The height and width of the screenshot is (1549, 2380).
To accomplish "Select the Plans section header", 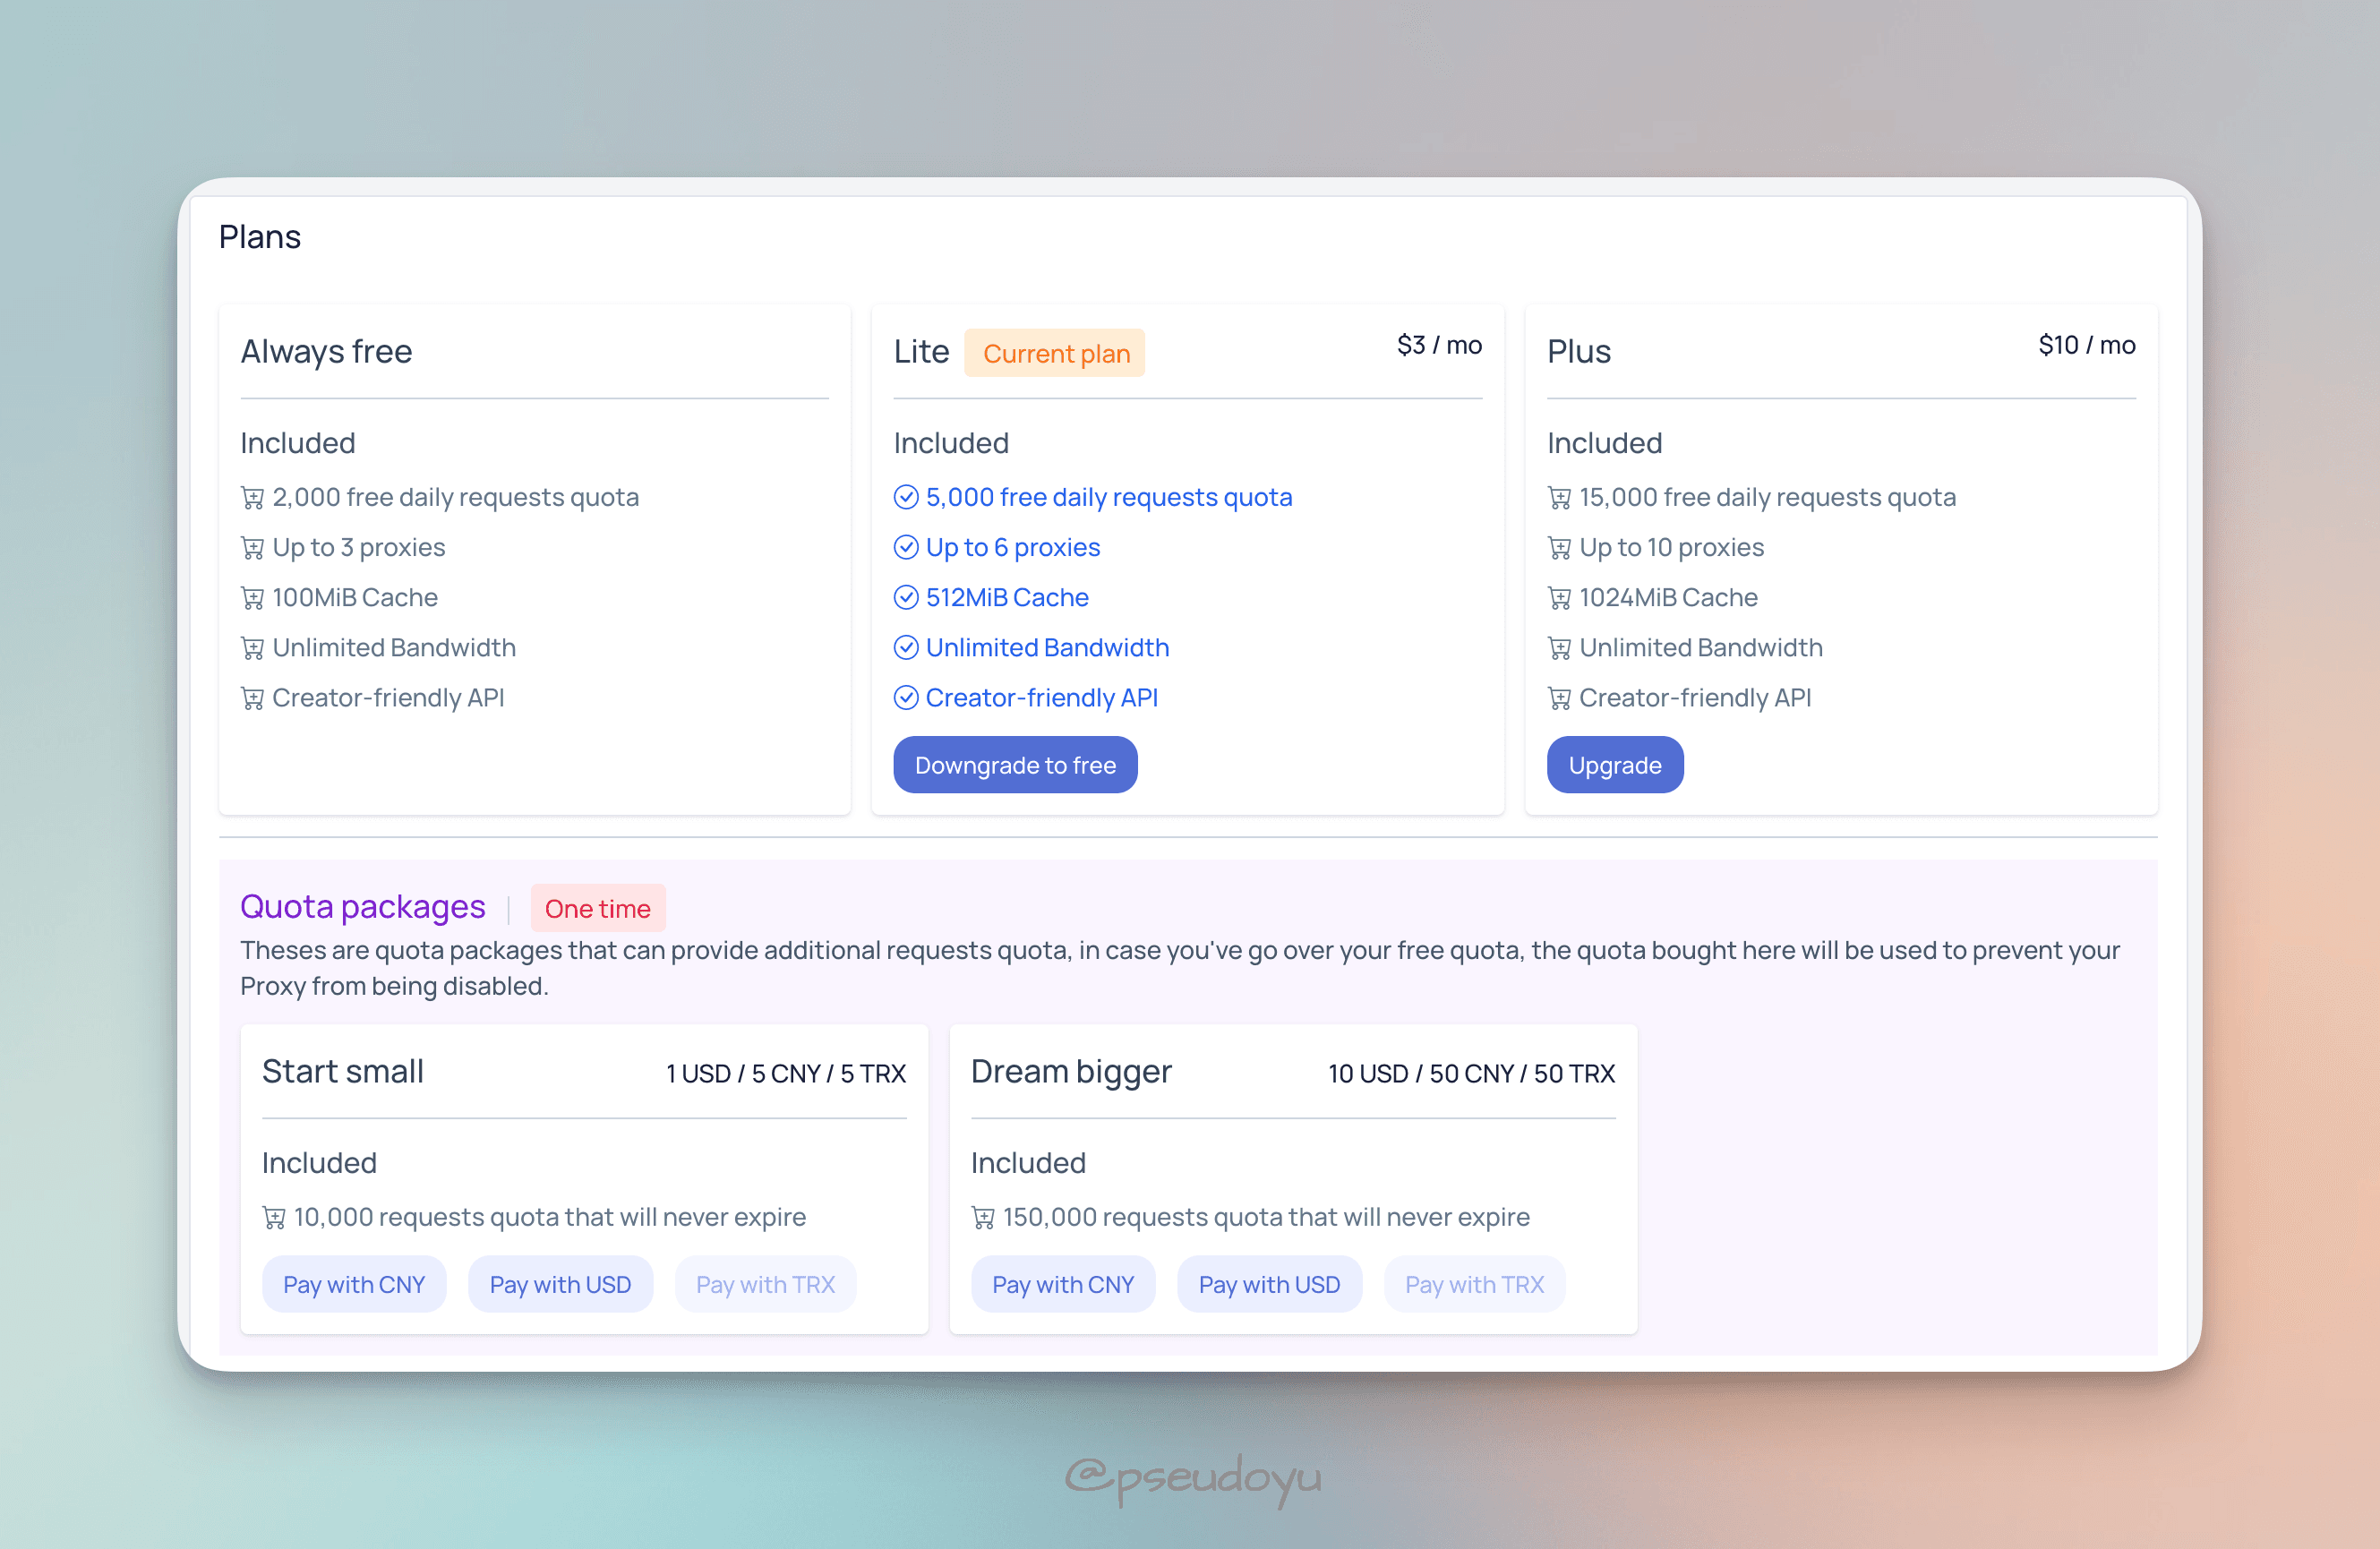I will pyautogui.click(x=261, y=235).
